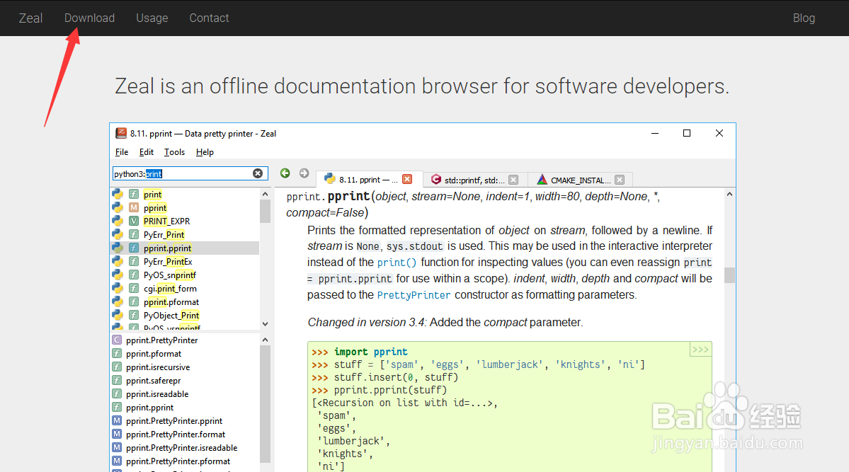The width and height of the screenshot is (849, 472).
Task: Open pprint.PrettyPrinter.pprint method entry
Action: (x=174, y=421)
